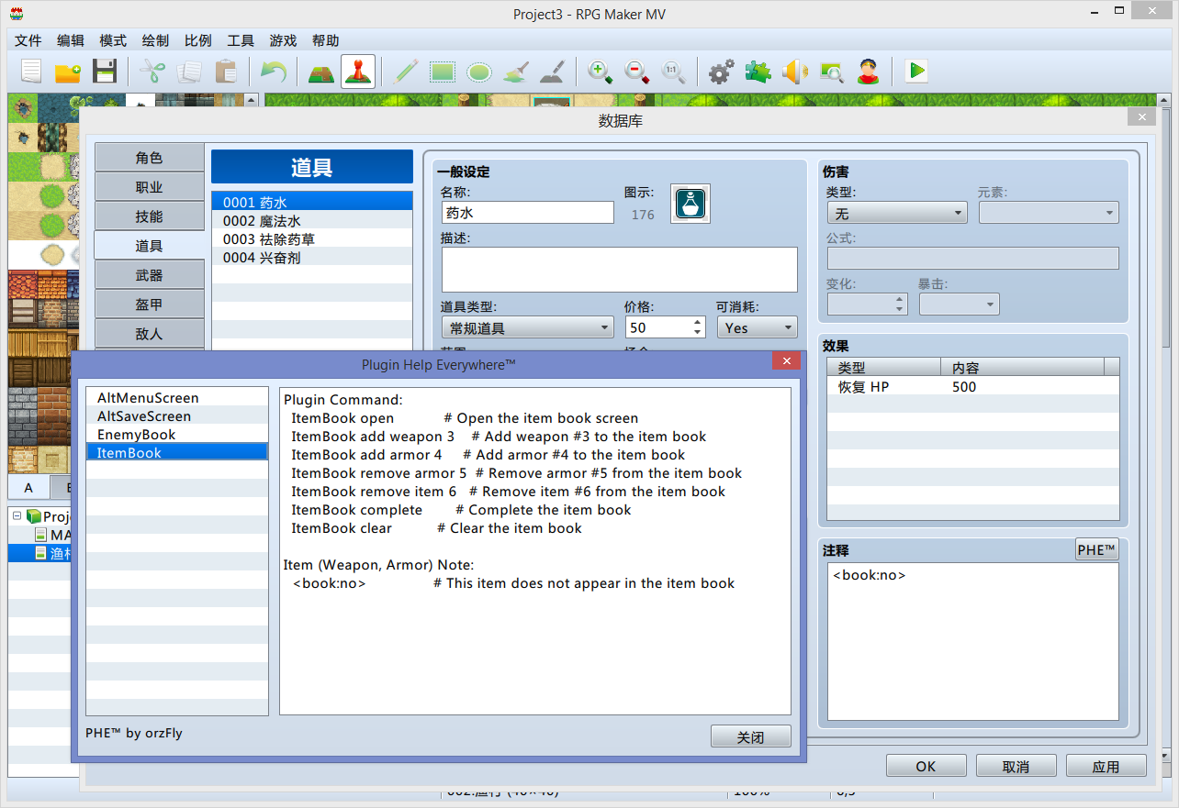The image size is (1179, 808).
Task: Click the Zoom In magnifier icon
Action: click(601, 72)
